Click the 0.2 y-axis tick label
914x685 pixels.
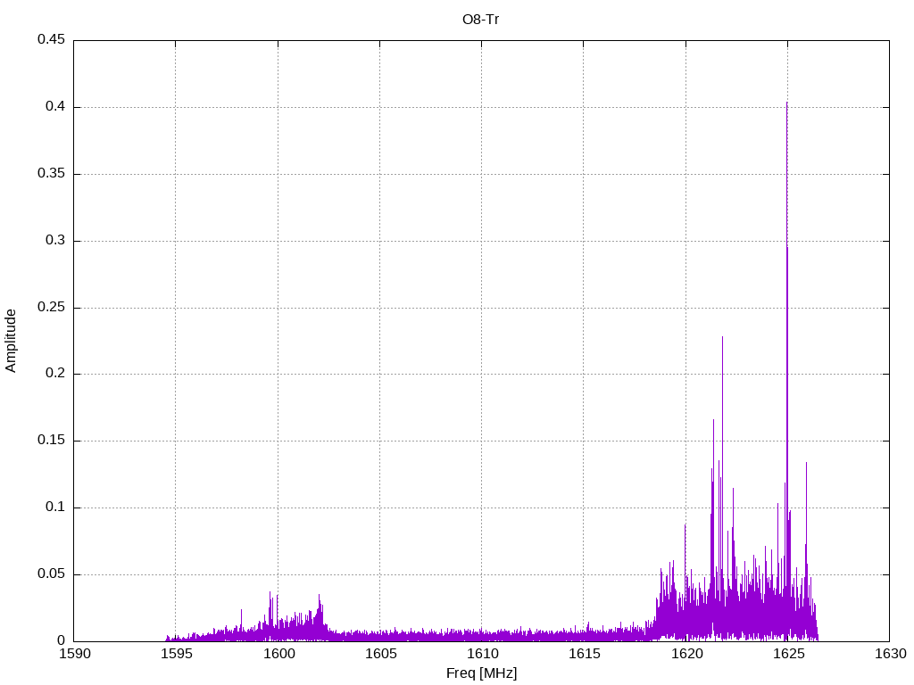pos(55,374)
